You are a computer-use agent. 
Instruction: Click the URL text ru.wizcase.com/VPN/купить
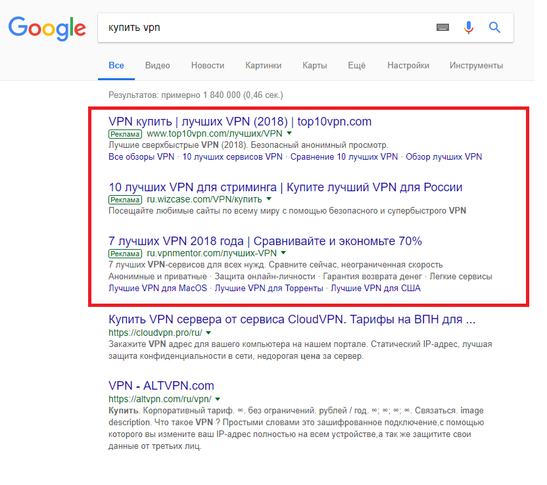[x=204, y=199]
